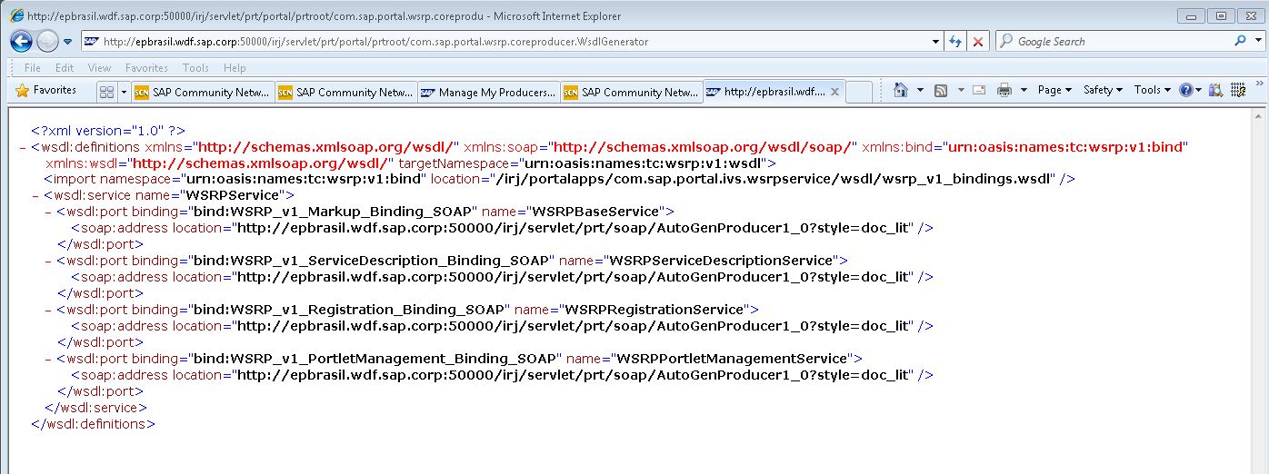Click the wsrp_v1_bindings.wsdl location text
Image resolution: width=1269 pixels, height=474 pixels.
pyautogui.click(x=774, y=180)
